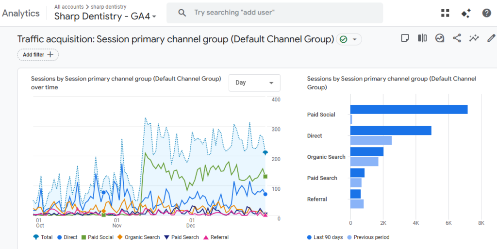Open the Help question mark icon
Screen dimensions: 497x249
[x=486, y=13]
